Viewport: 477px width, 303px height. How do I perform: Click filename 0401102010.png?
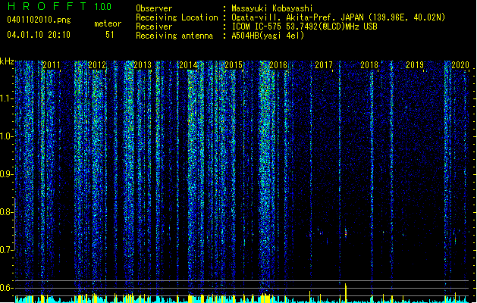(39, 20)
